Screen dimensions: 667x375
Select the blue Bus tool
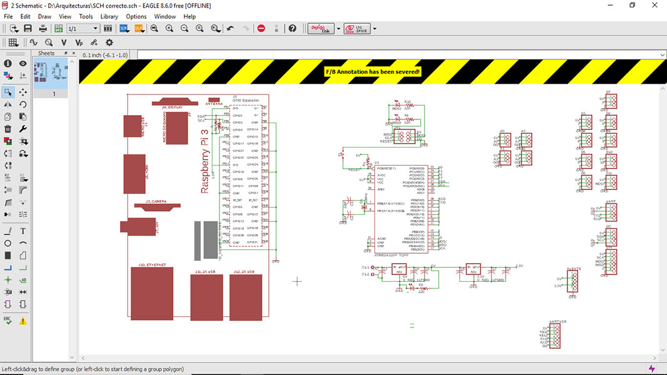tap(8, 268)
